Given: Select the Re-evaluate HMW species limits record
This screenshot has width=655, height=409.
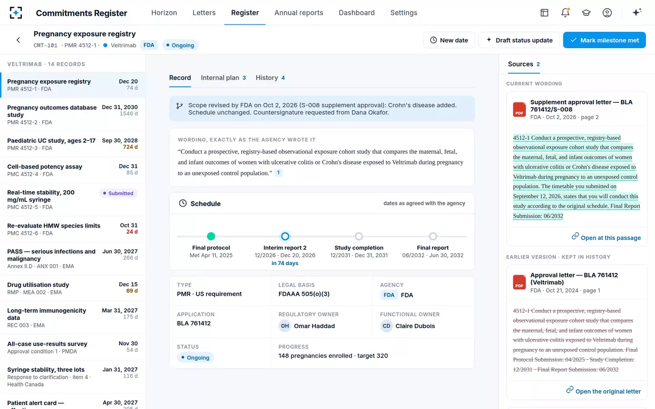Looking at the screenshot, I should 73,229.
